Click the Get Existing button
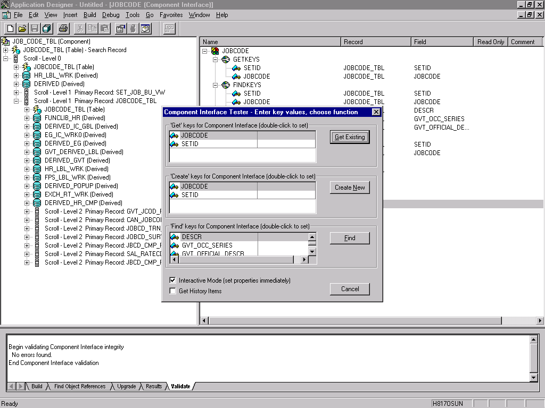This screenshot has height=408, width=545. [350, 137]
